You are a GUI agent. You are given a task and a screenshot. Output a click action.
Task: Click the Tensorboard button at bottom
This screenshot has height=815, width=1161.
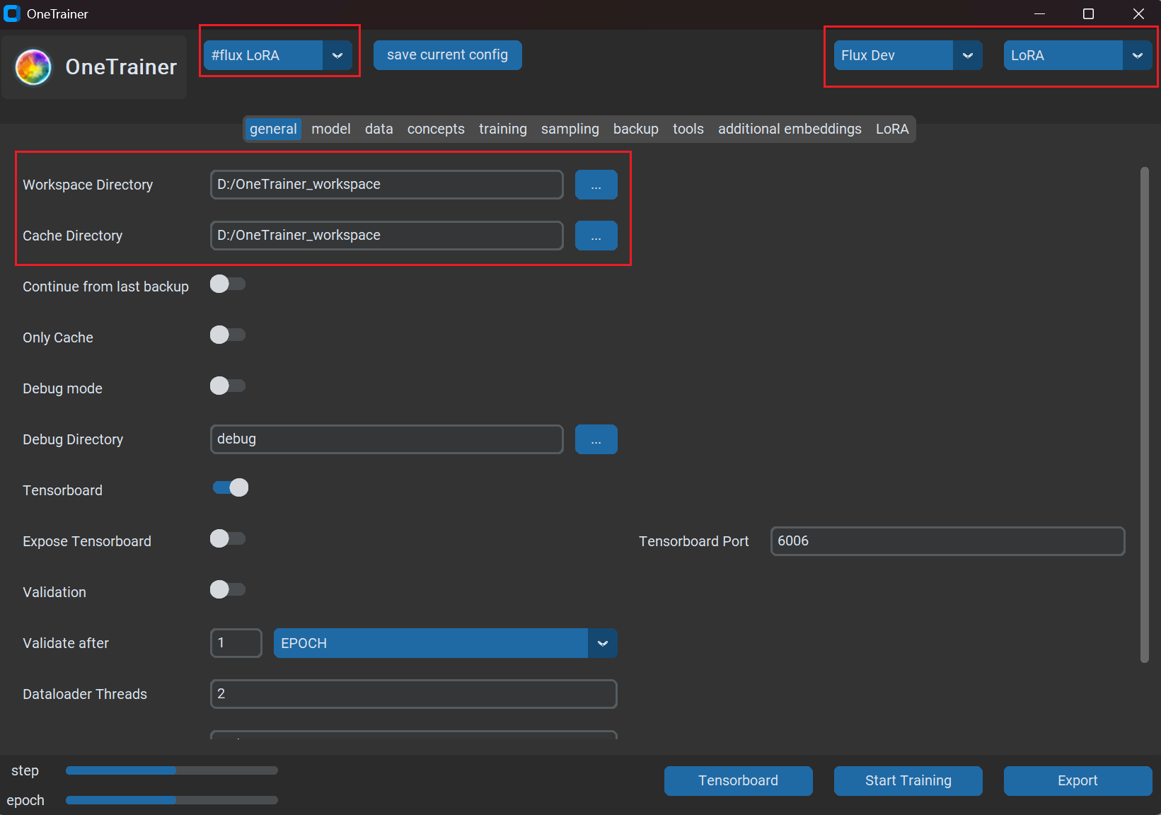[x=739, y=781]
